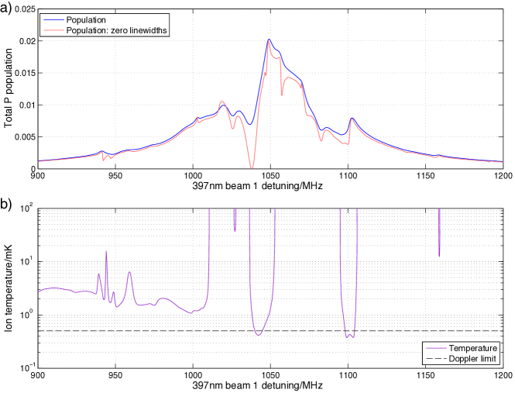Click the blue line sample in legend
The height and width of the screenshot is (393, 515).
(x=53, y=20)
